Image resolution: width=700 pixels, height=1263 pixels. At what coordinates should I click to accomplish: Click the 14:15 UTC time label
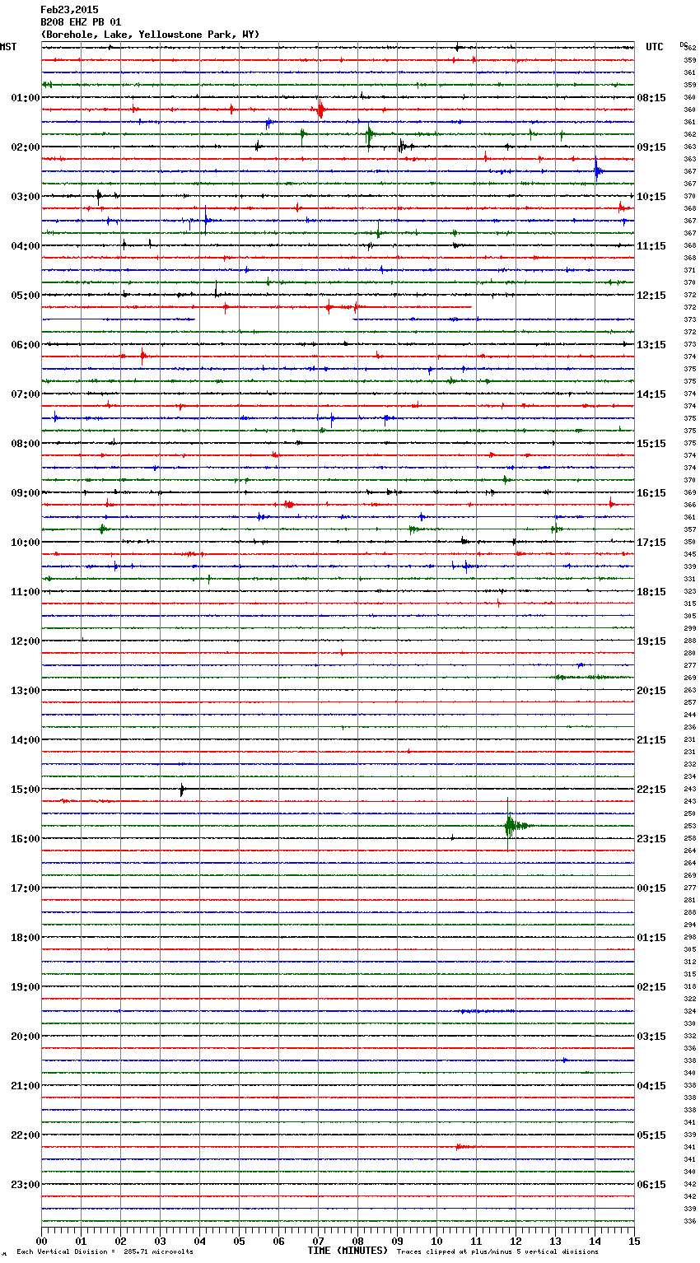coord(651,394)
